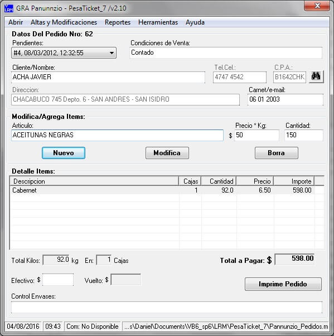The image size is (334, 336).
Task: Open the Herramientas menu
Action: click(x=158, y=22)
